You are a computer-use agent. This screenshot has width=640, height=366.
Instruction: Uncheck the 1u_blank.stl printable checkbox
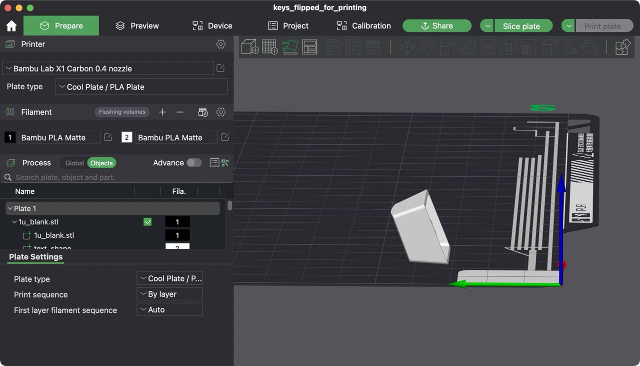pyautogui.click(x=147, y=222)
